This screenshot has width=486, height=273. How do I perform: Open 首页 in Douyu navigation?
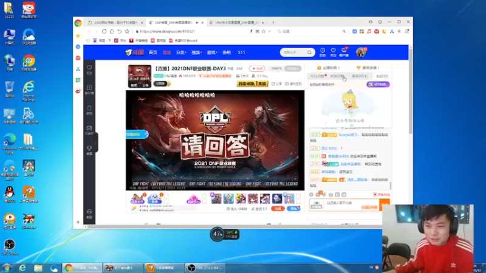click(x=153, y=52)
